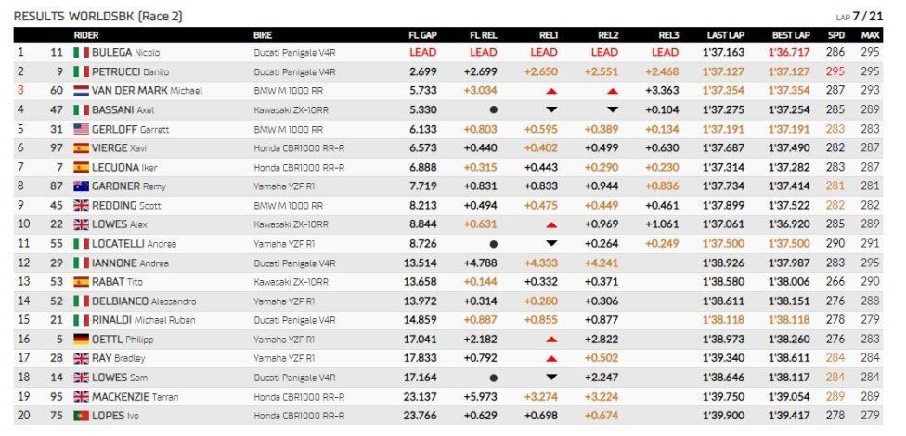Click the RESULTS WORLDSBK (Race 2) title

point(97,16)
